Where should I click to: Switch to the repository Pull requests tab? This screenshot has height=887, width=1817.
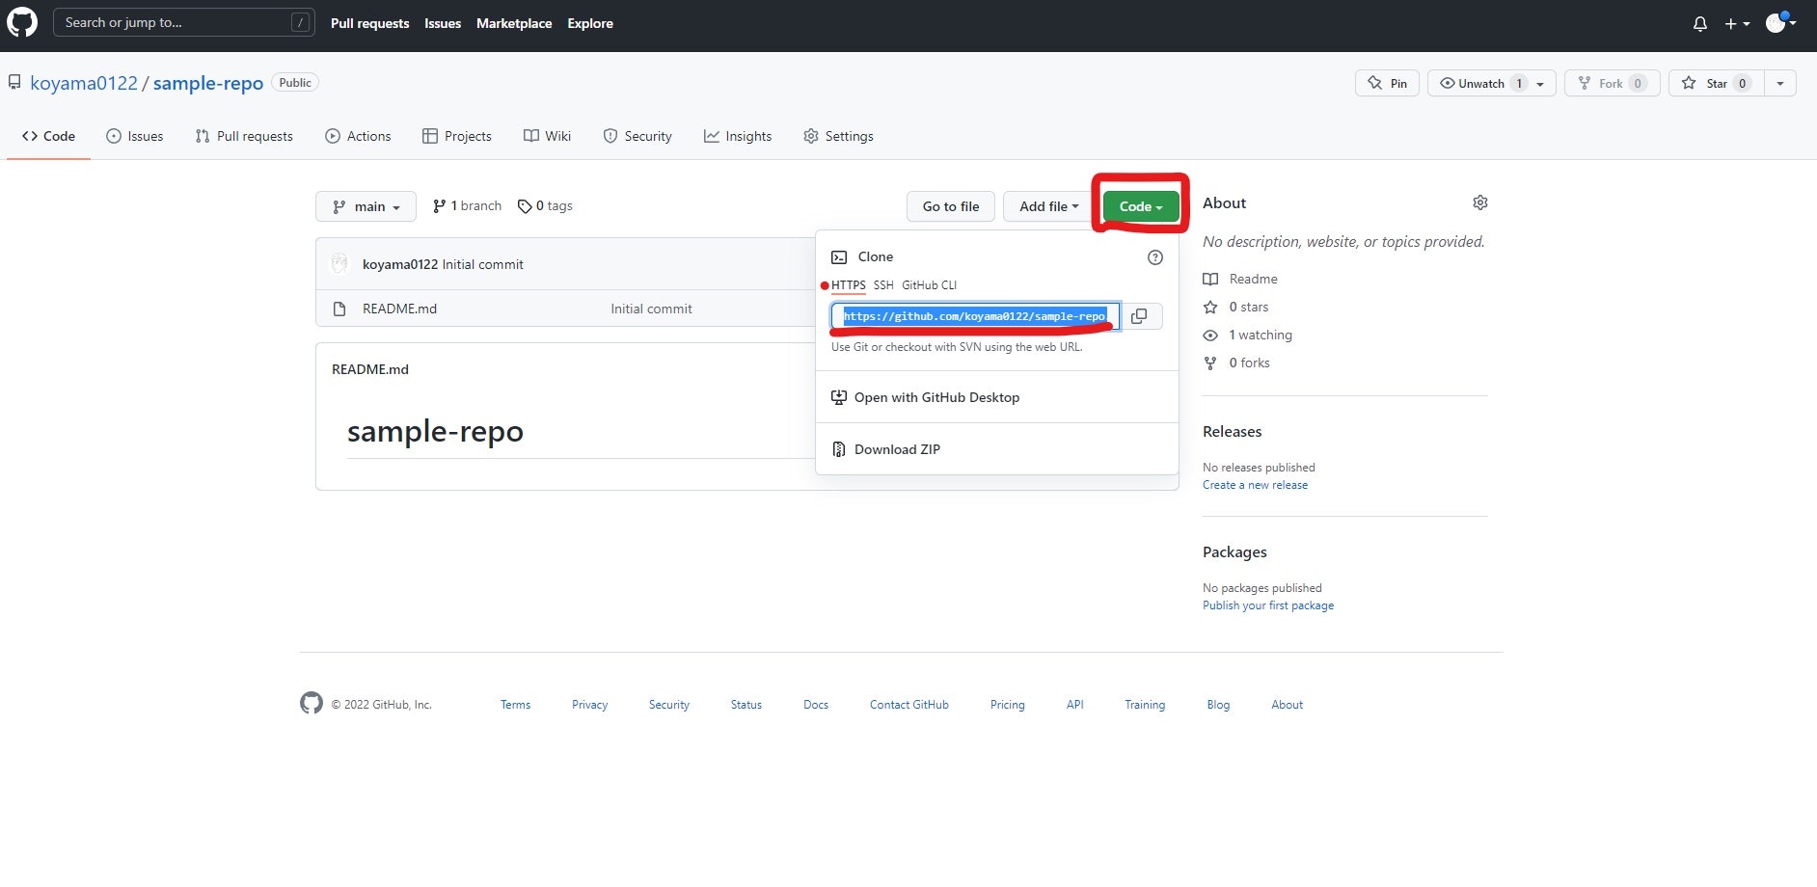click(244, 136)
